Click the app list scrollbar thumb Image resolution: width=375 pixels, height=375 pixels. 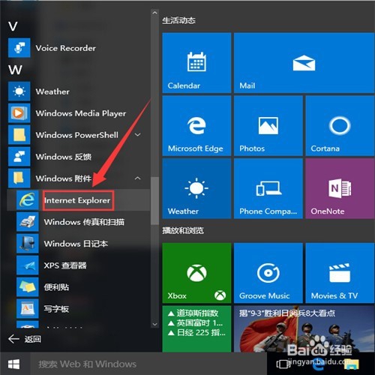[x=154, y=201]
